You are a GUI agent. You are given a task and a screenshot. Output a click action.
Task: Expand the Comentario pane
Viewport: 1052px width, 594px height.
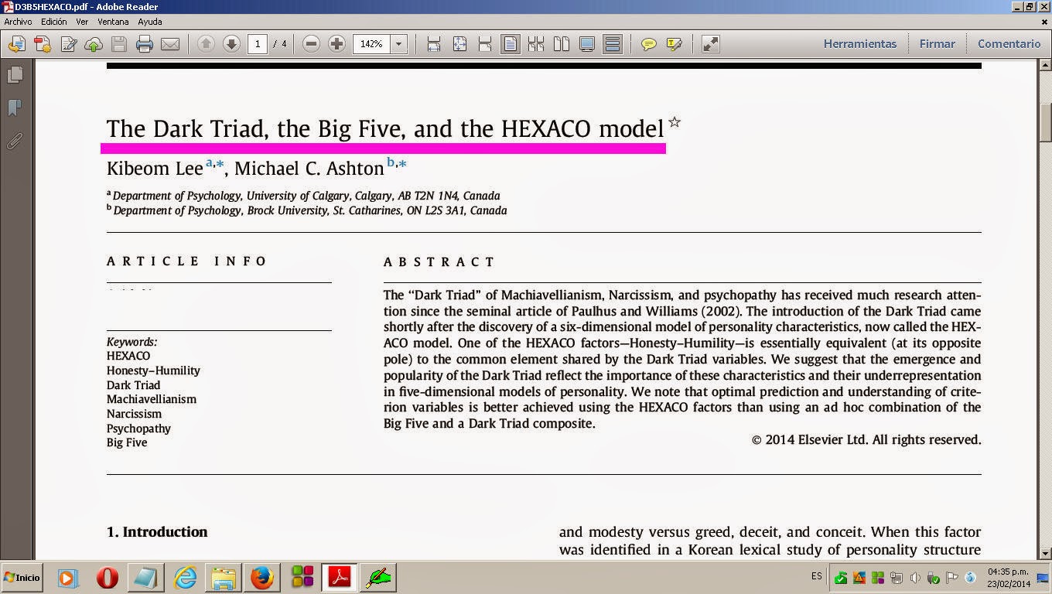[x=1009, y=44]
